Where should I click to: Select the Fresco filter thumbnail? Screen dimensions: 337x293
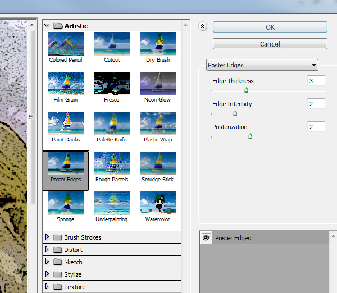[x=112, y=84]
